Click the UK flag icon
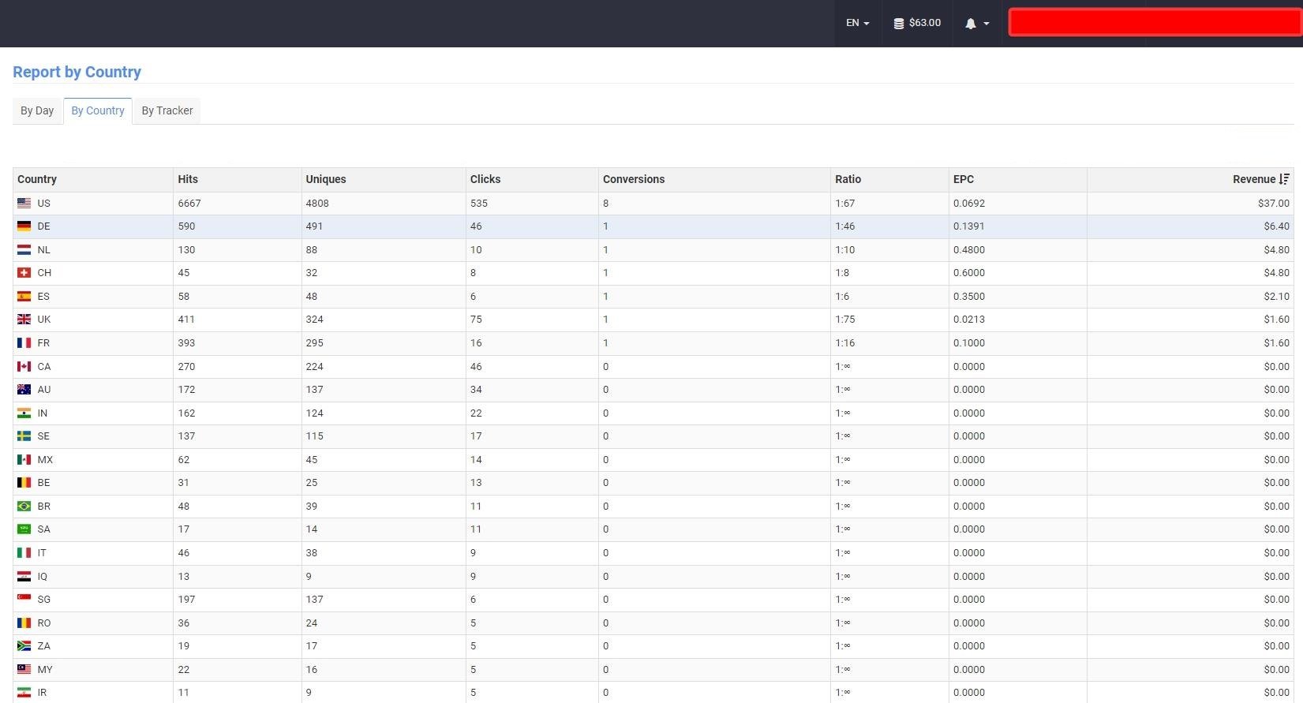The height and width of the screenshot is (703, 1303). [24, 320]
